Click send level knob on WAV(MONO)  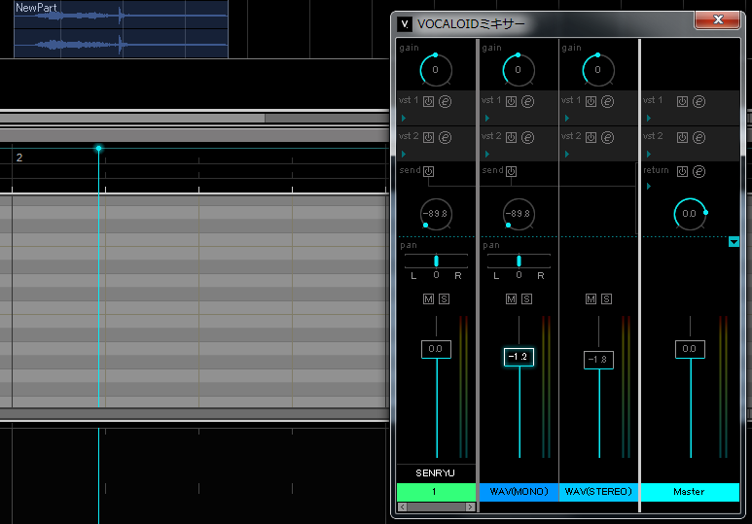coord(518,214)
